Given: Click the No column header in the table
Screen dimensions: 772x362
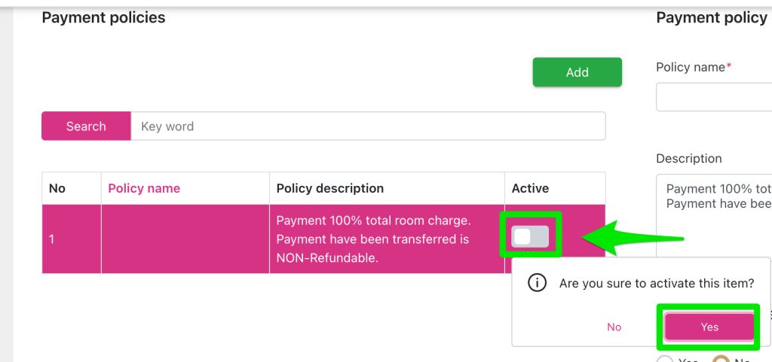Looking at the screenshot, I should click(57, 188).
